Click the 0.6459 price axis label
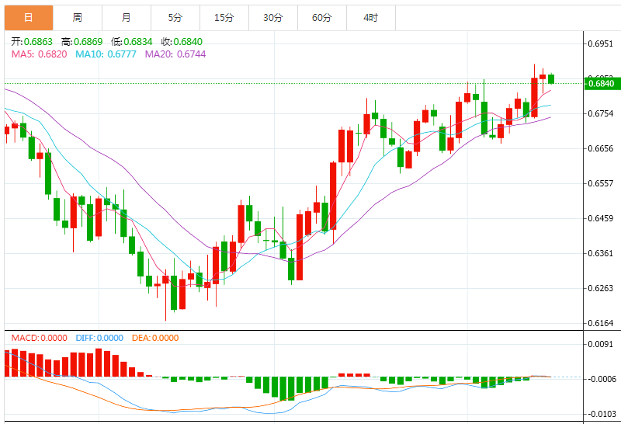 pos(600,218)
